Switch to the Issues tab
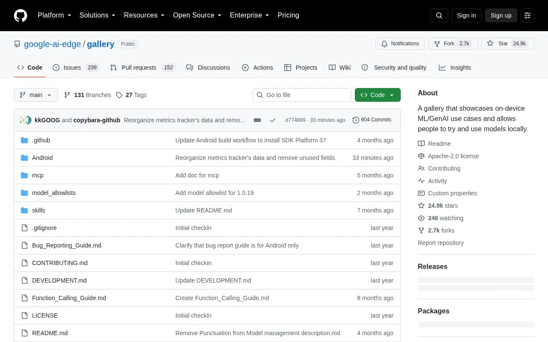Image resolution: width=548 pixels, height=342 pixels. (76, 68)
